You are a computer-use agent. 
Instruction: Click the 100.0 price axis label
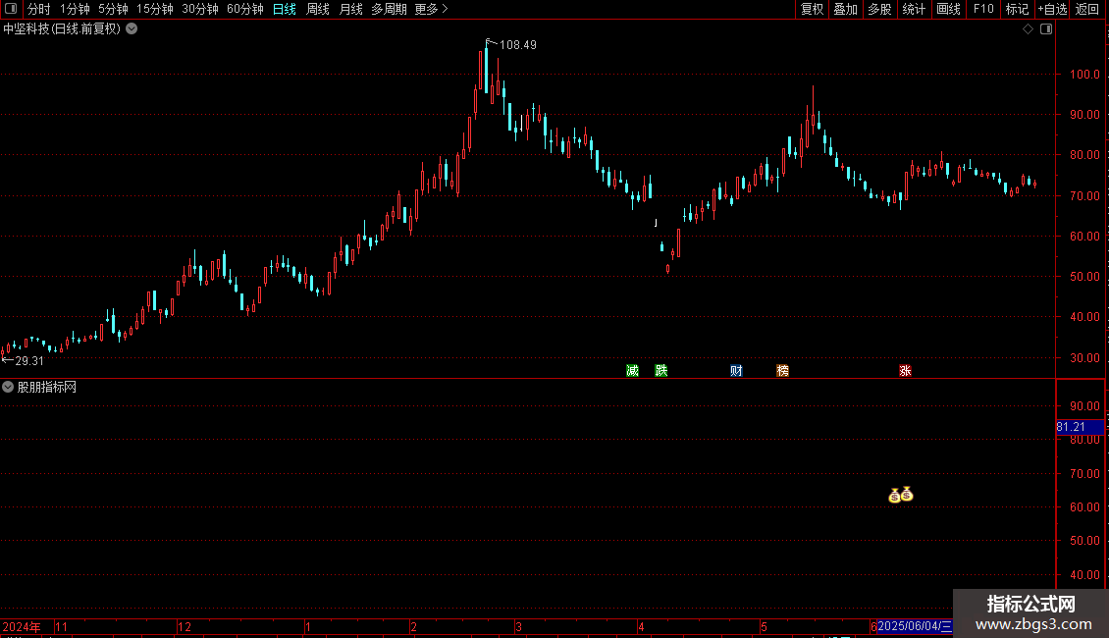(x=1084, y=75)
